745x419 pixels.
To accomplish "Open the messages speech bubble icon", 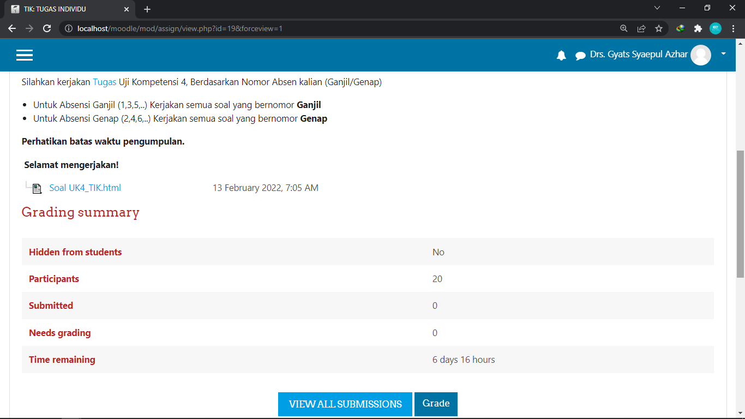I will (x=580, y=56).
